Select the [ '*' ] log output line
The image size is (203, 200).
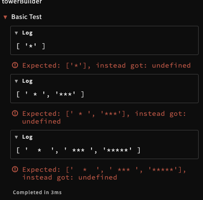[31, 46]
